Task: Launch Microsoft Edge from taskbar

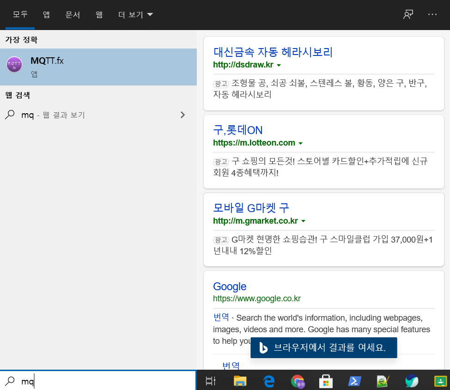Action: [x=268, y=381]
